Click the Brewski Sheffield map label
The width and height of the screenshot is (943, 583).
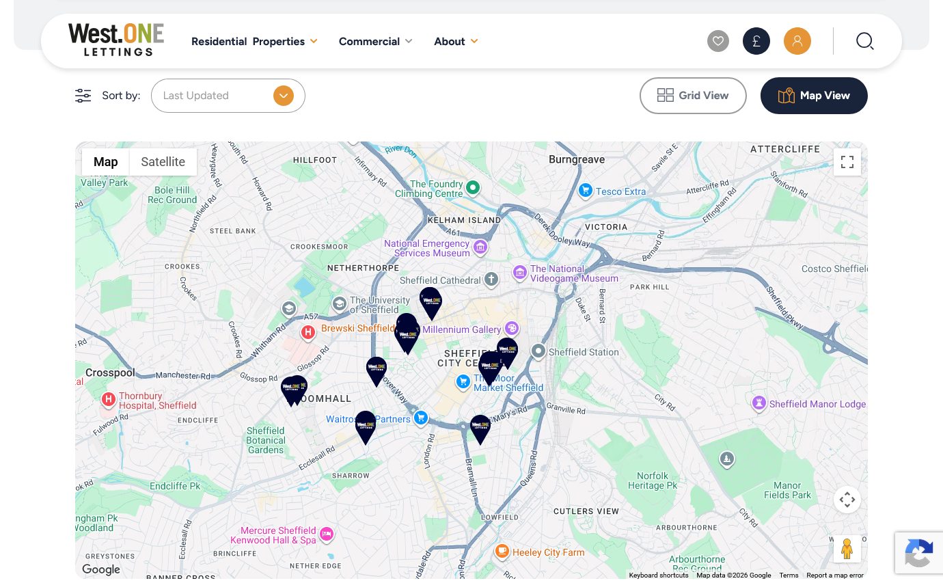tap(358, 329)
